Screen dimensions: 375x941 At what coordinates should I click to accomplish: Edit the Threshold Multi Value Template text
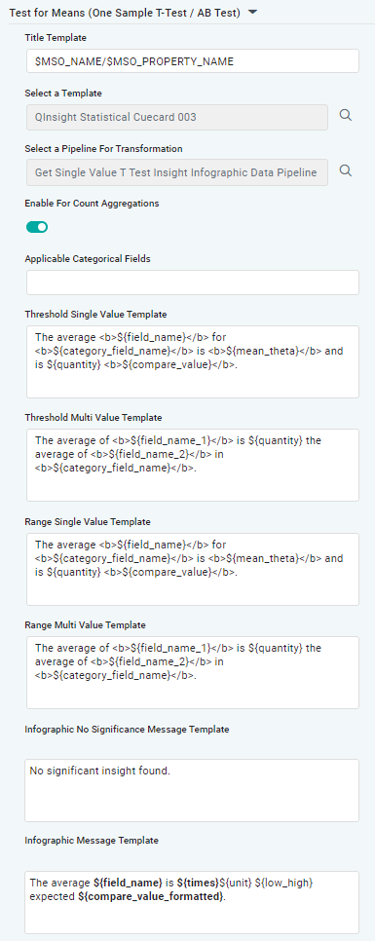pos(193,465)
